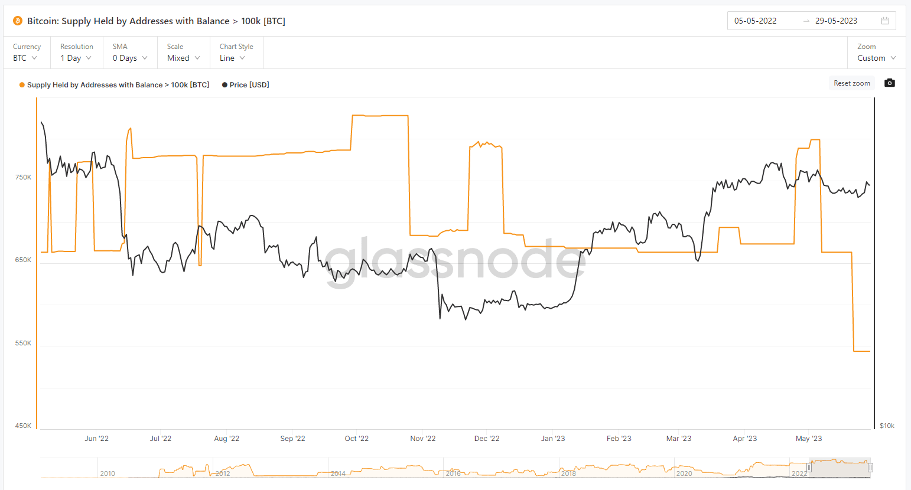Viewport: 911px width, 490px height.
Task: Click the Aug '22 axis label
Action: (x=227, y=439)
